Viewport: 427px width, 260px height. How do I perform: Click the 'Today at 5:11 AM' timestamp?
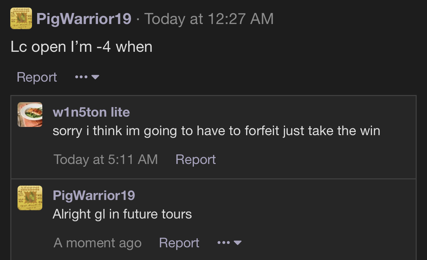coord(106,159)
